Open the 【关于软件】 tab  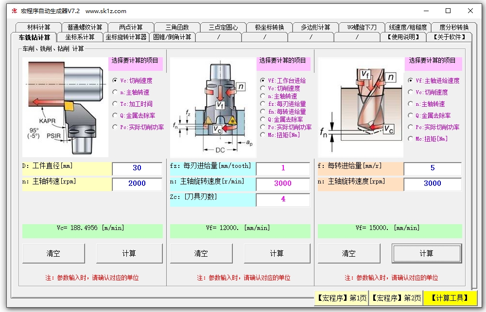click(449, 37)
